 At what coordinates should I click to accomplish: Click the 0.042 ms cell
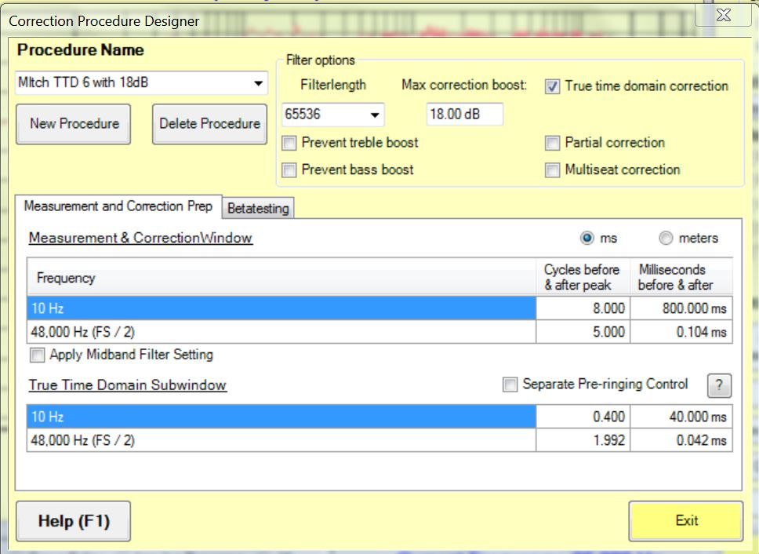pos(681,441)
